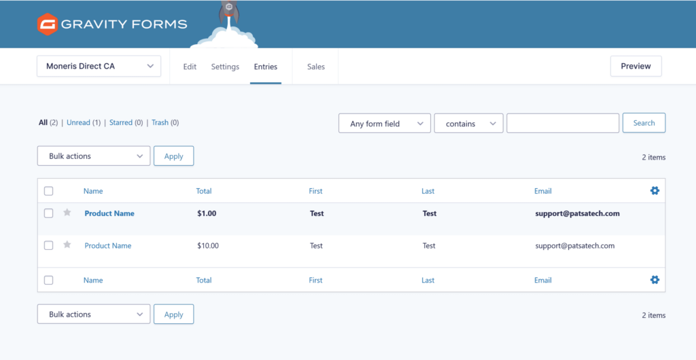Viewport: 696px width, 360px height.
Task: Click the Gravity Forms logo
Action: pos(112,24)
